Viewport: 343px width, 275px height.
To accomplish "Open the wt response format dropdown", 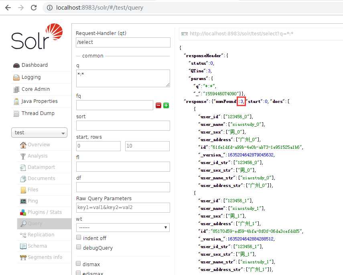I will pyautogui.click(x=123, y=228).
